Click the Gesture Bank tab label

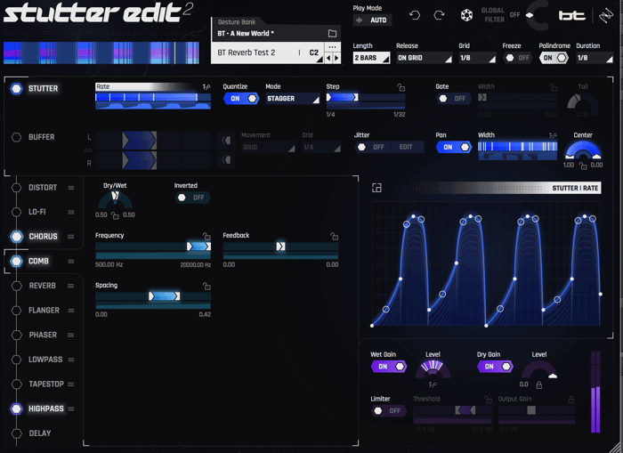(x=237, y=22)
